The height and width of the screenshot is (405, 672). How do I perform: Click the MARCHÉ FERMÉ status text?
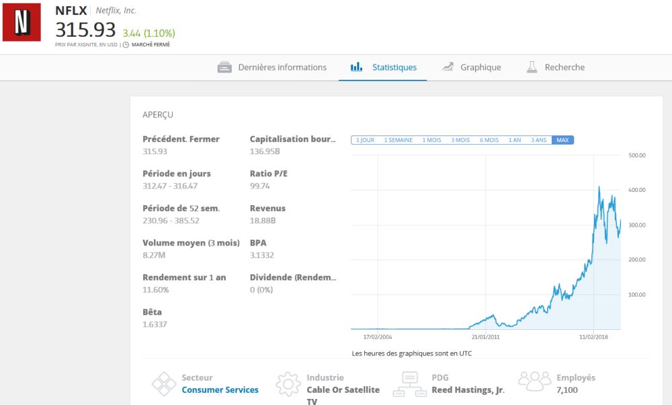(151, 44)
